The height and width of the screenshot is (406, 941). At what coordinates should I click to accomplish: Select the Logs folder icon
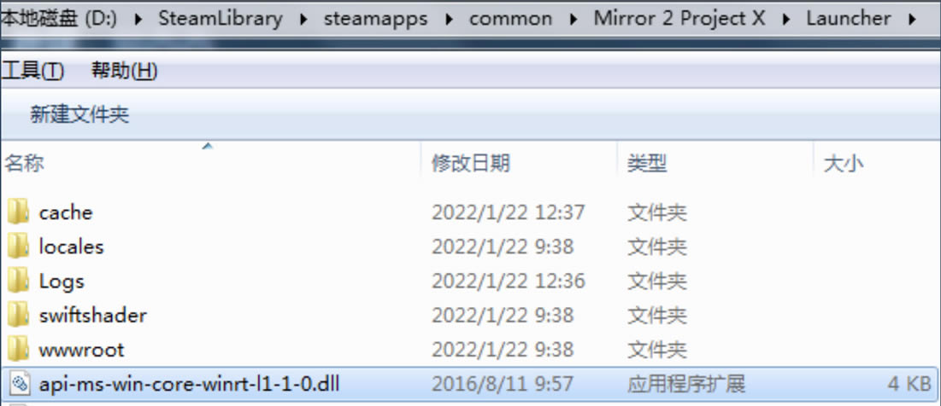click(x=18, y=281)
